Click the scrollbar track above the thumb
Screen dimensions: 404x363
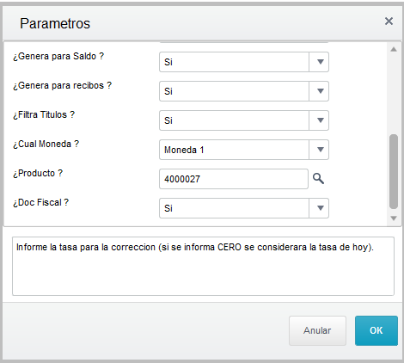394,93
